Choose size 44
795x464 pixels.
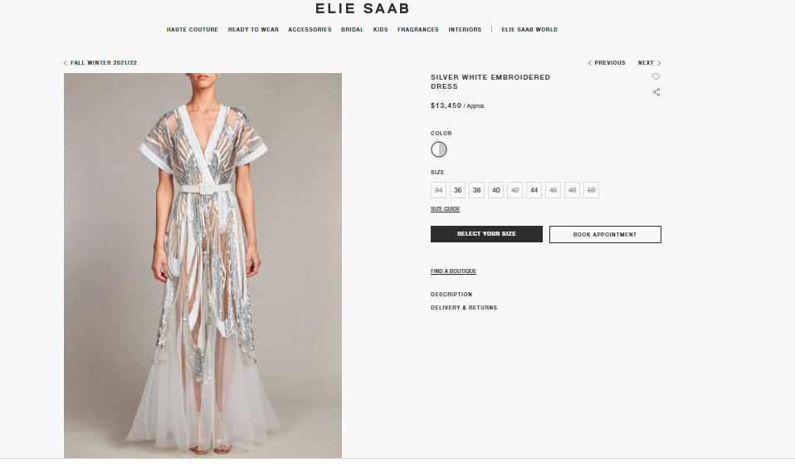[534, 190]
